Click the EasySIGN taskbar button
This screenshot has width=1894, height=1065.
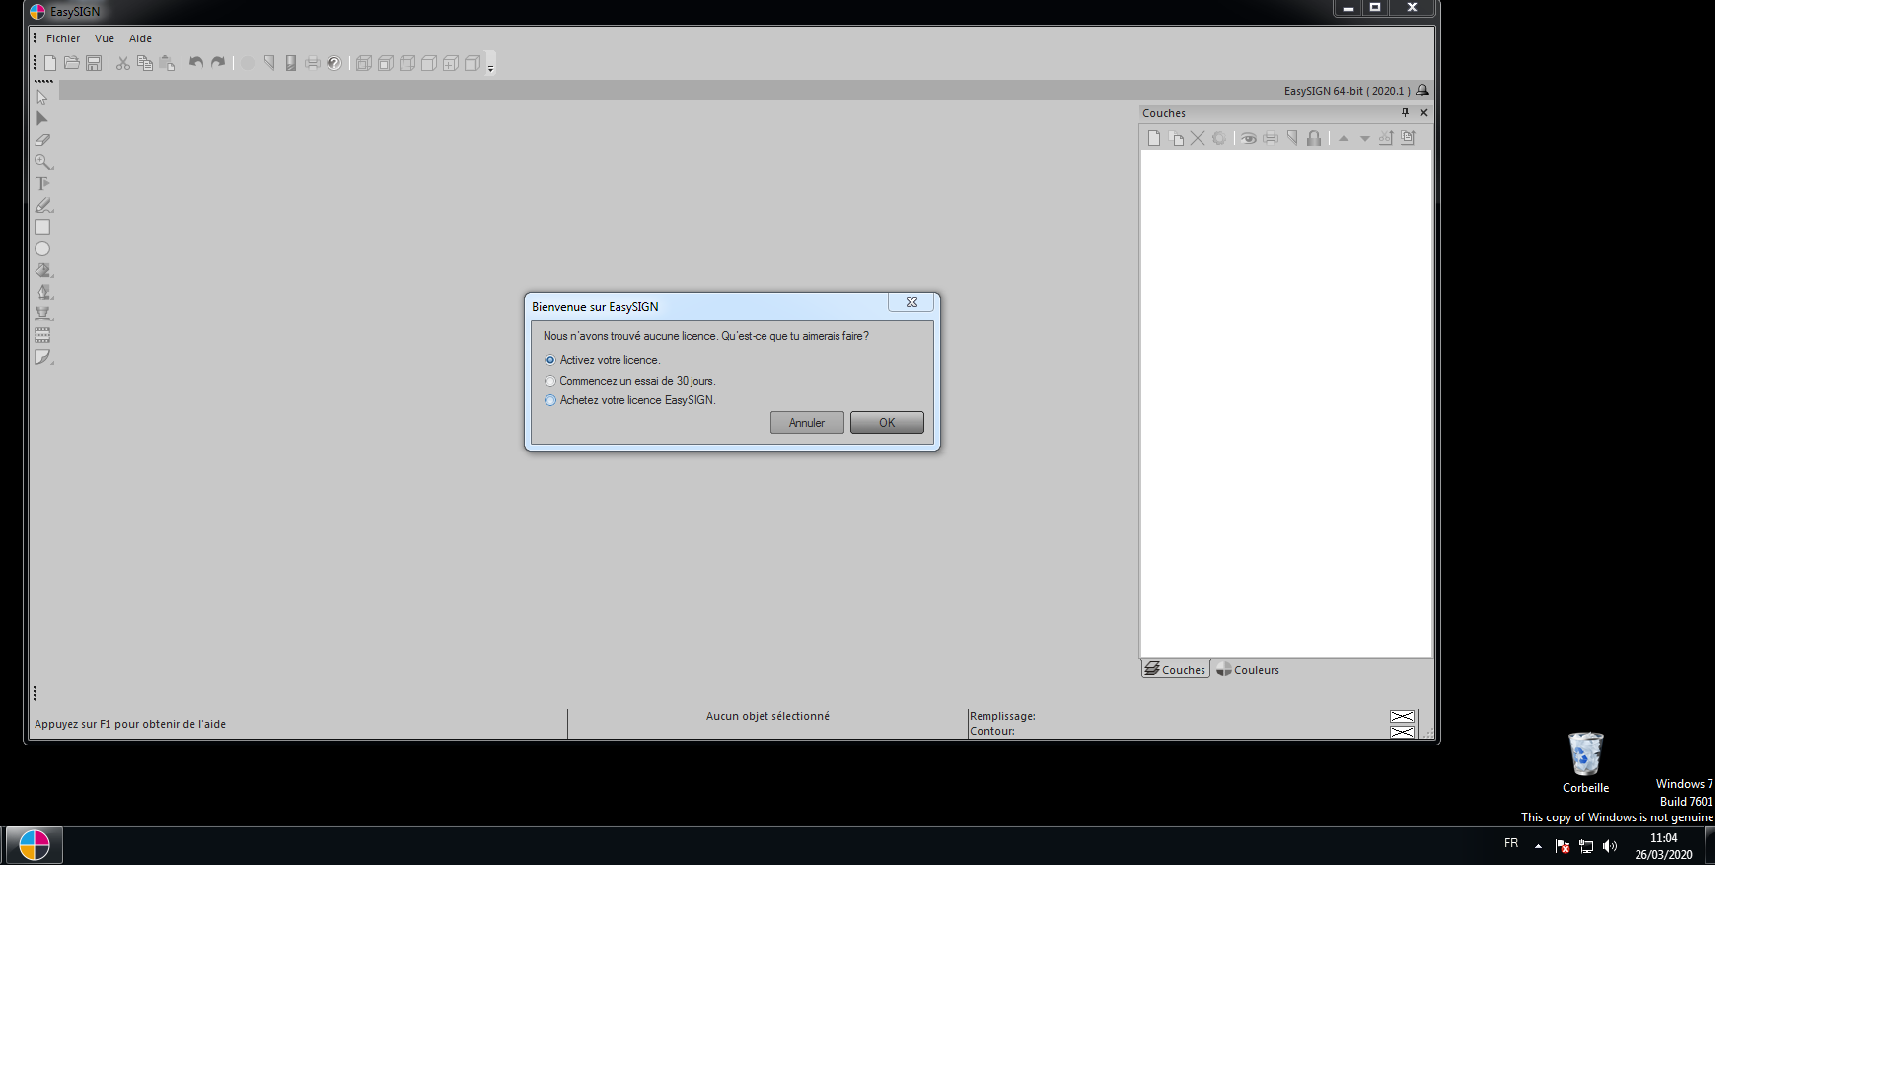35,845
